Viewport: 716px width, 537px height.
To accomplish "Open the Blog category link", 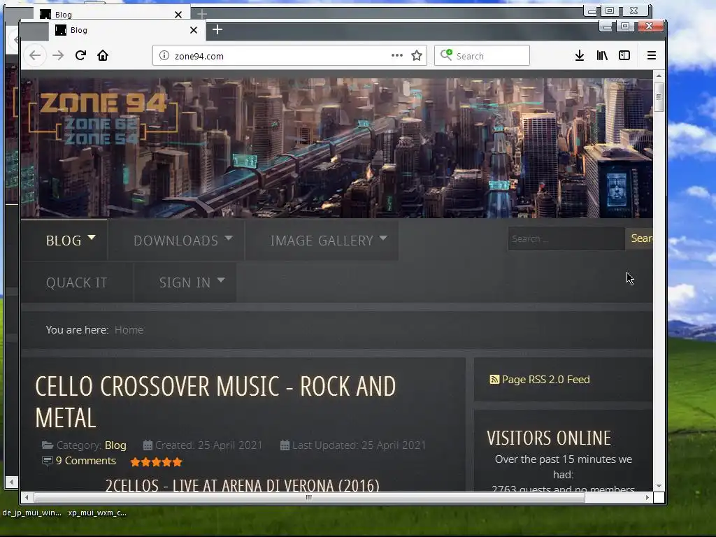I will [115, 445].
